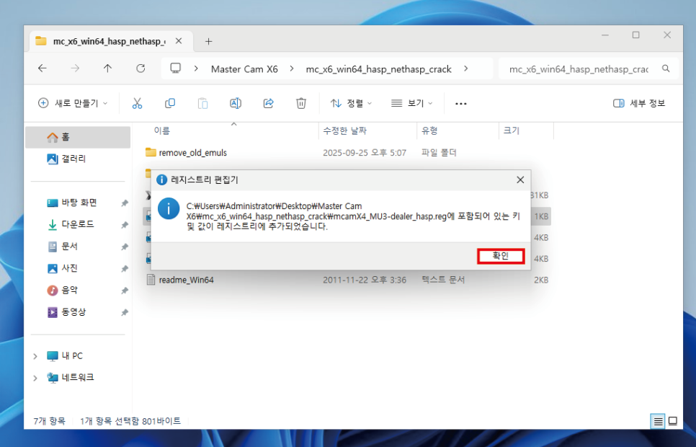Click the 7개 항목 status bar text

click(x=49, y=421)
